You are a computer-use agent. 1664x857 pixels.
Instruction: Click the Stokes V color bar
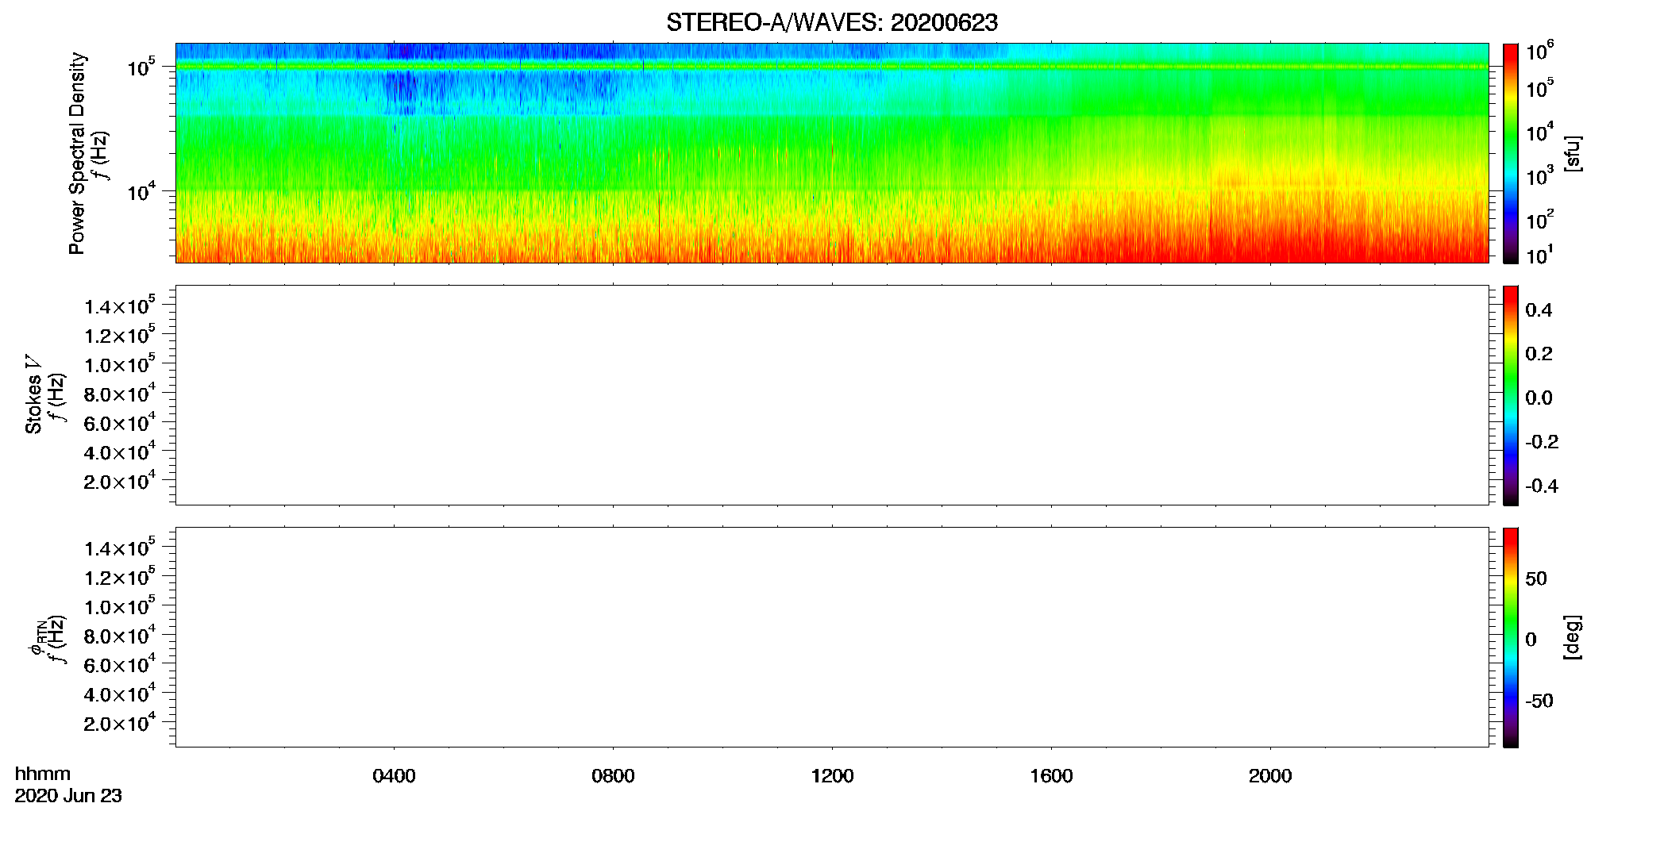pyautogui.click(x=1511, y=395)
